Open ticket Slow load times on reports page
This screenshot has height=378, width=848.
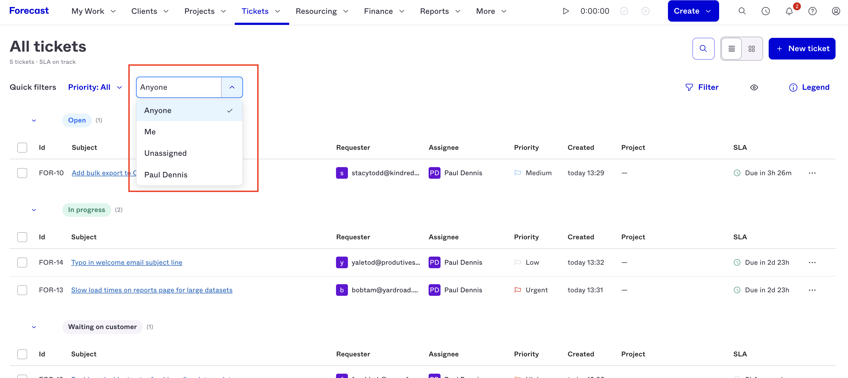click(152, 290)
